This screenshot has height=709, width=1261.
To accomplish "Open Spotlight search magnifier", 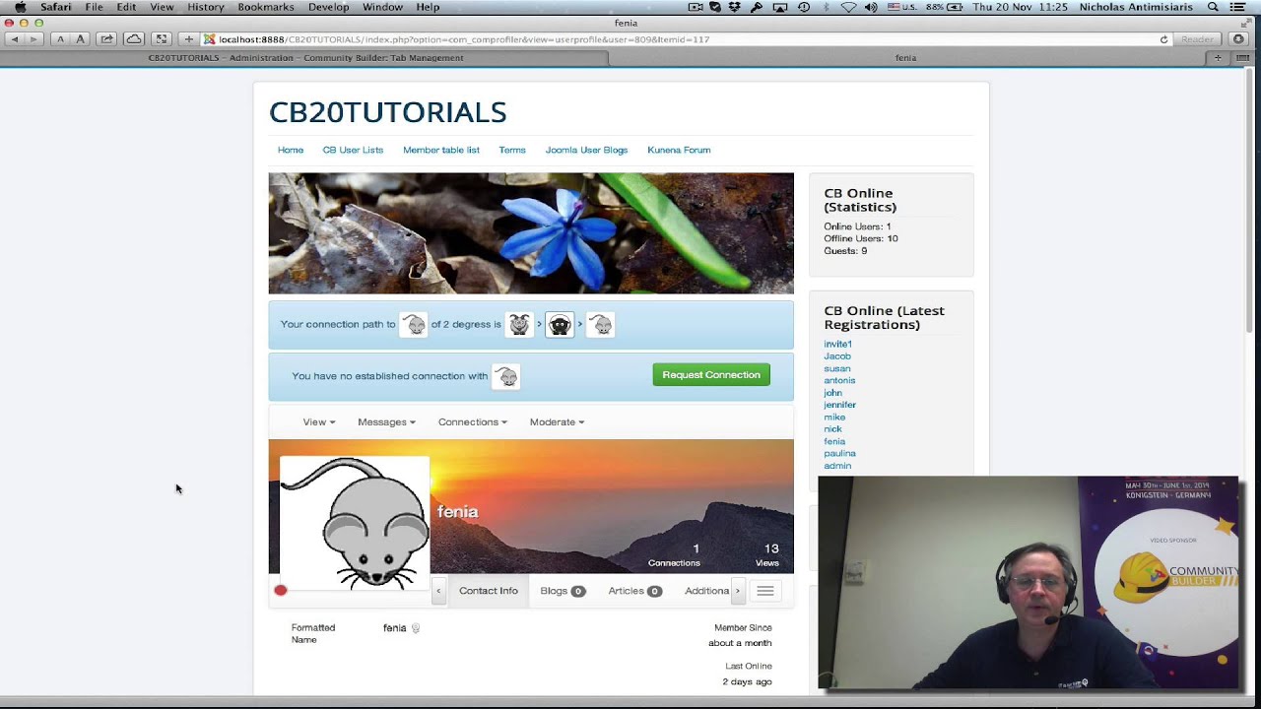I will tap(1213, 7).
